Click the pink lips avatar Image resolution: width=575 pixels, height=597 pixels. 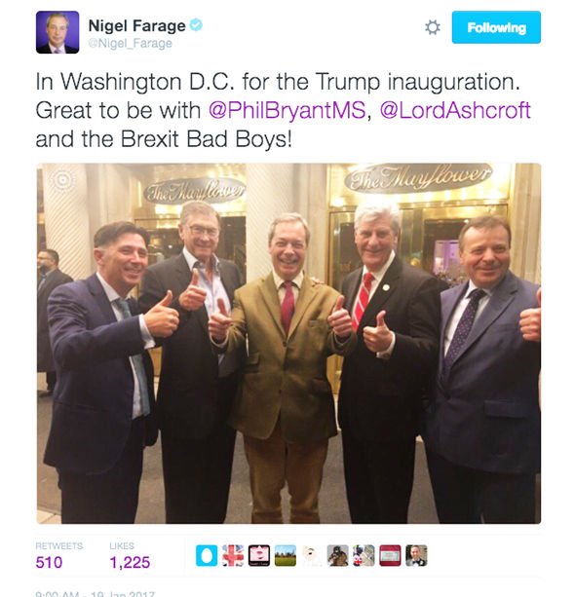coord(259,555)
